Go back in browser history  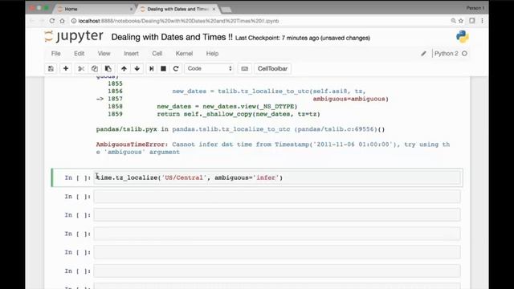click(32, 21)
